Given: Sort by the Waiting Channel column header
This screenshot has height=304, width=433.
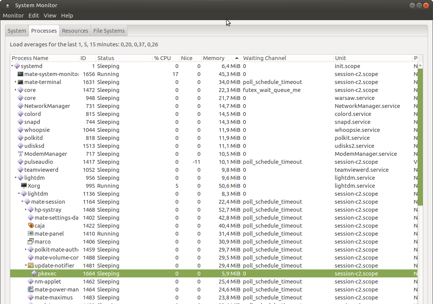Looking at the screenshot, I should coord(288,58).
